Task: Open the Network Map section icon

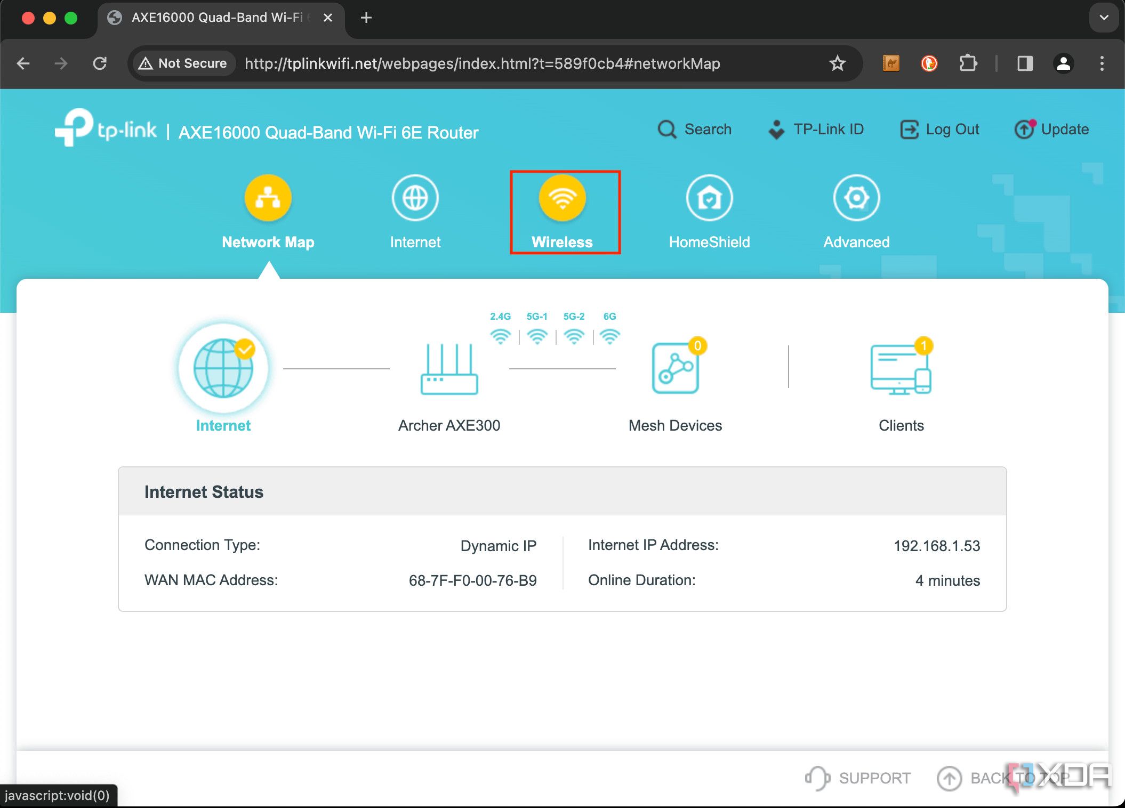Action: (268, 198)
